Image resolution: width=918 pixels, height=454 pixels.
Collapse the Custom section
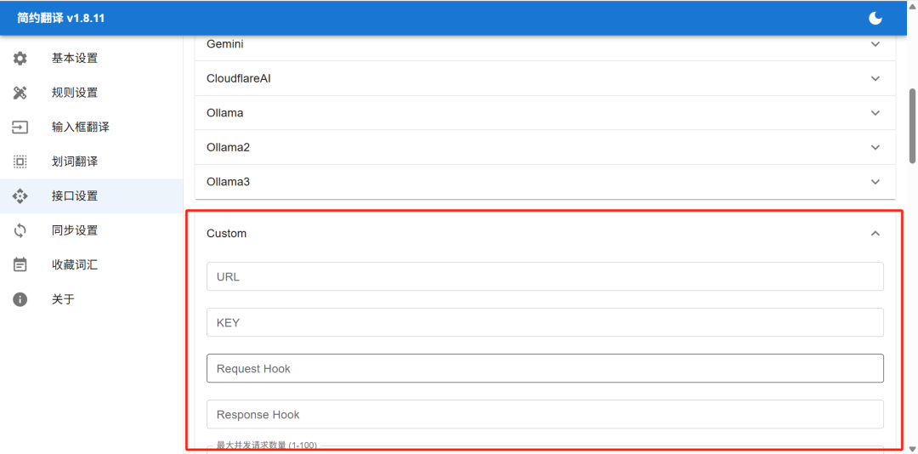pos(875,233)
